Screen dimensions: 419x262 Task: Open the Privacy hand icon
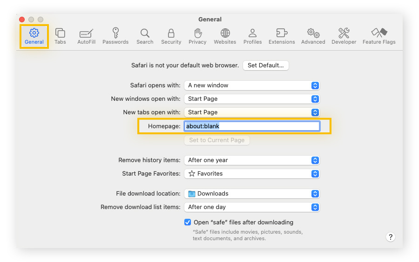coord(197,36)
